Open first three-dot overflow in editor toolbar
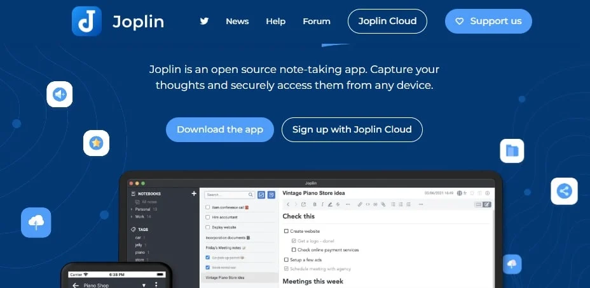The image size is (590, 288). click(348, 204)
